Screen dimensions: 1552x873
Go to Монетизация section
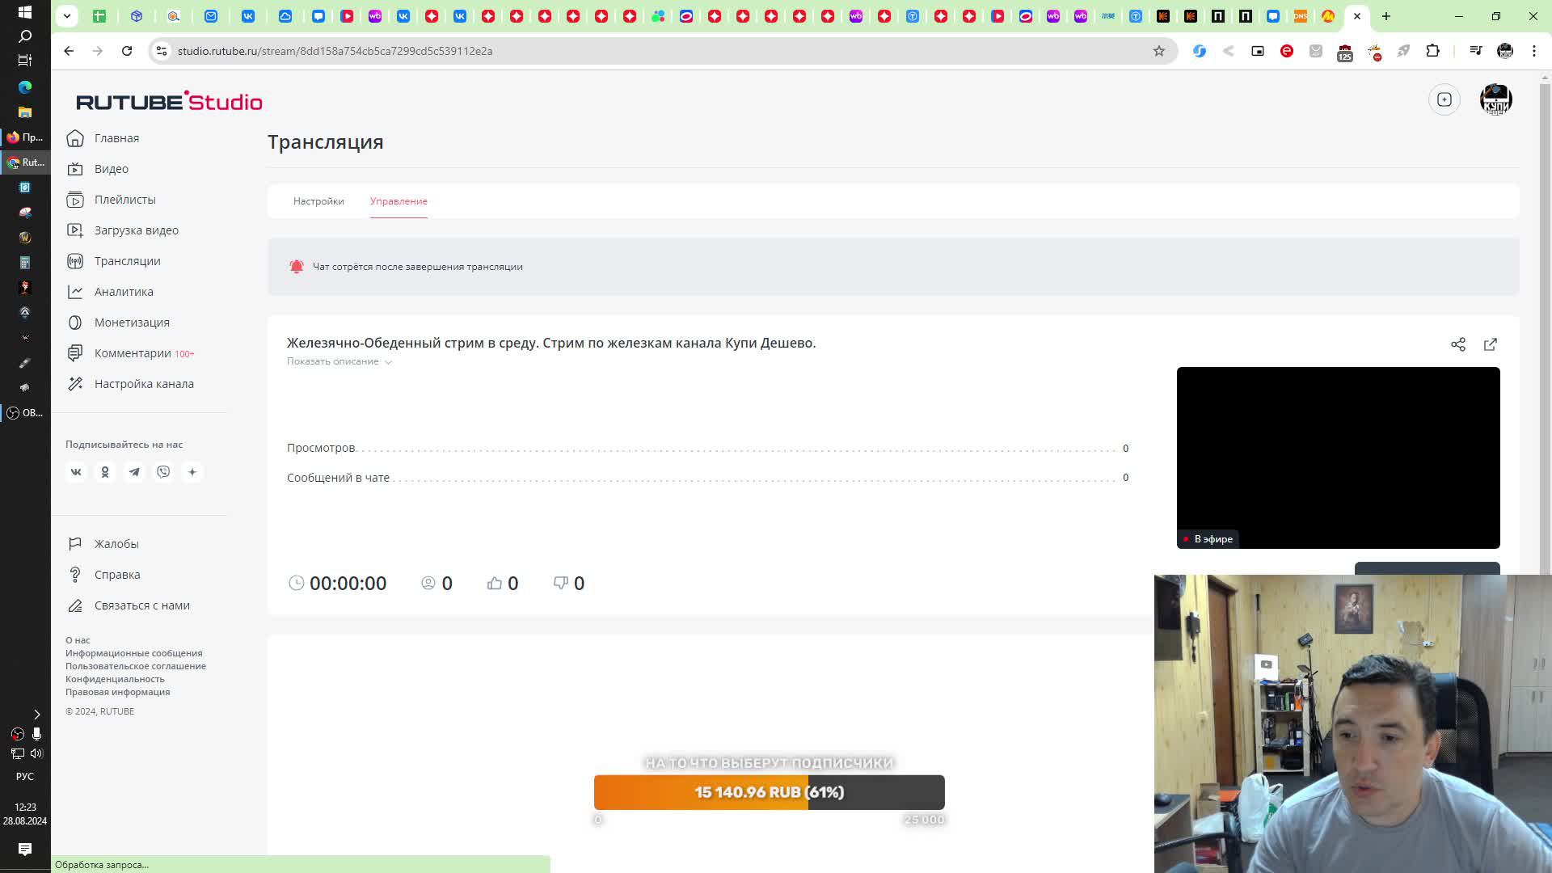tap(132, 323)
